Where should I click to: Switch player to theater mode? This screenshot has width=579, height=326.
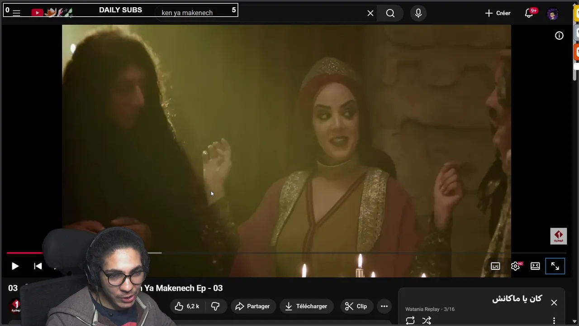pyautogui.click(x=535, y=266)
